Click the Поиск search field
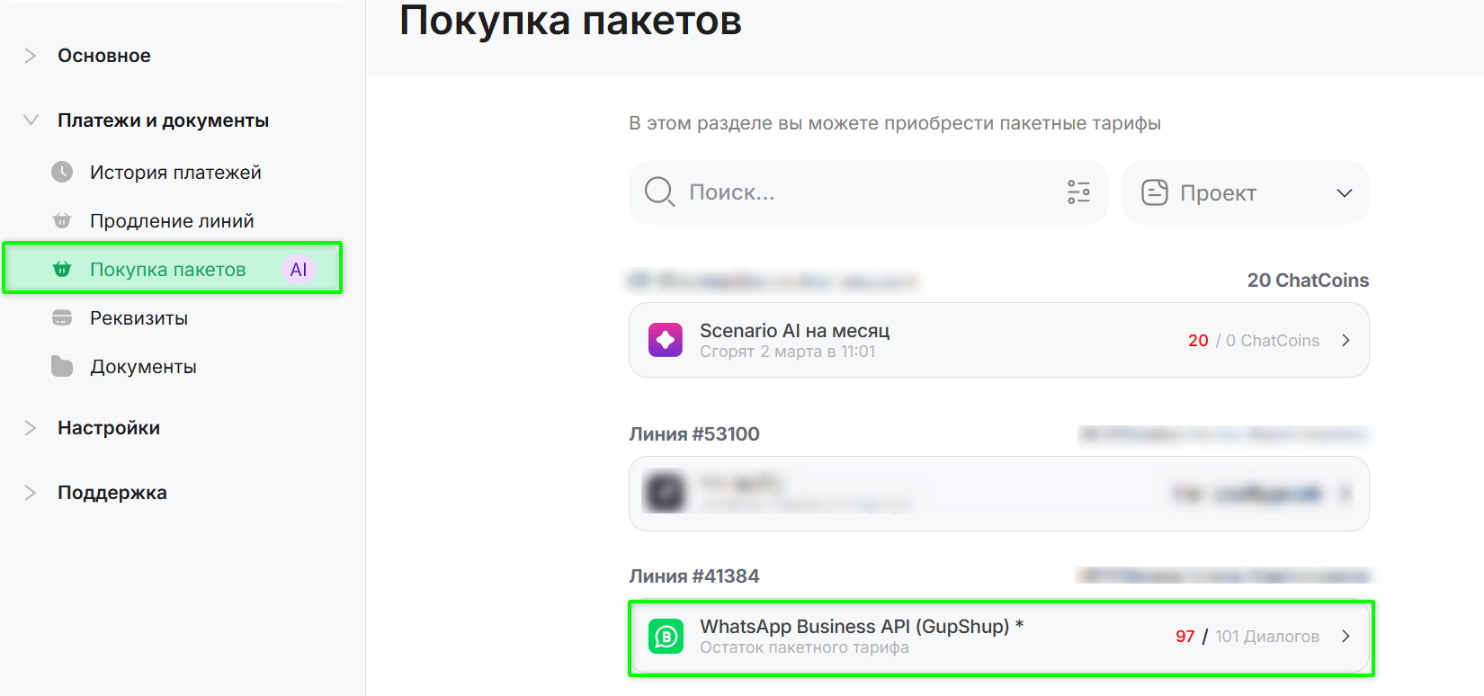 (863, 192)
